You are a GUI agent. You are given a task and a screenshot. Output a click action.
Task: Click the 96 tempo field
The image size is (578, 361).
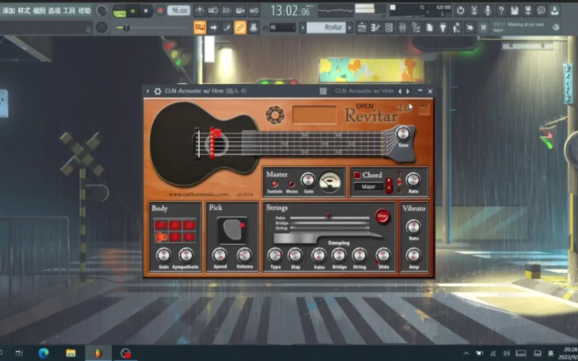[179, 11]
